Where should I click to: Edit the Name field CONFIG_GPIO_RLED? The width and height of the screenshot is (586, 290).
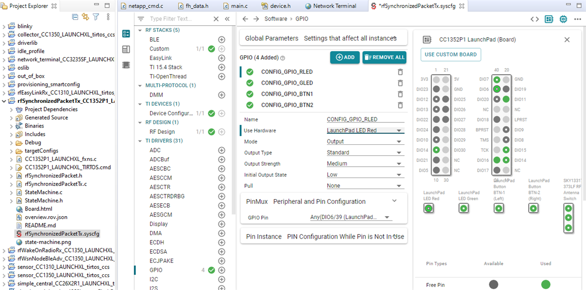click(x=365, y=120)
